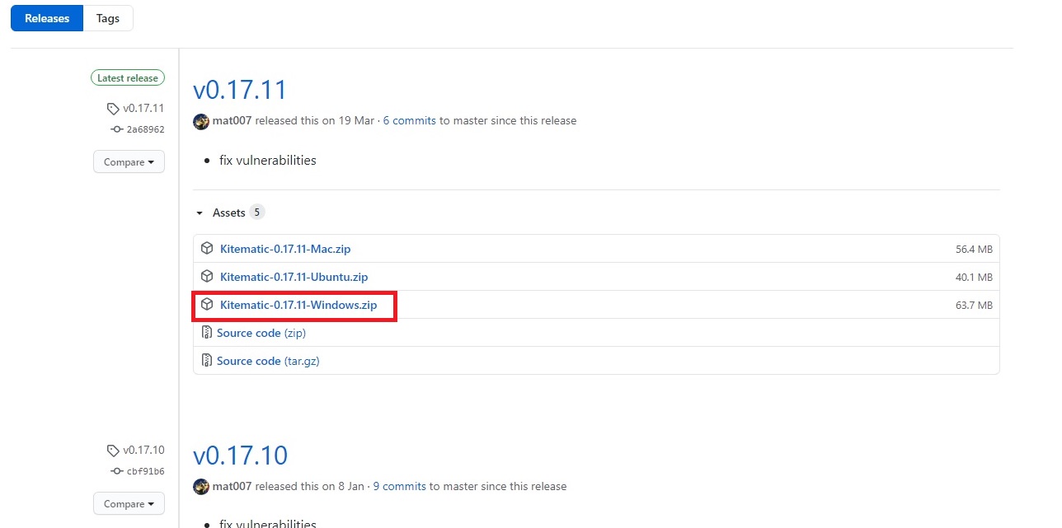This screenshot has height=528, width=1062.
Task: Click package icon for Ubuntu.zip asset
Action: [207, 277]
